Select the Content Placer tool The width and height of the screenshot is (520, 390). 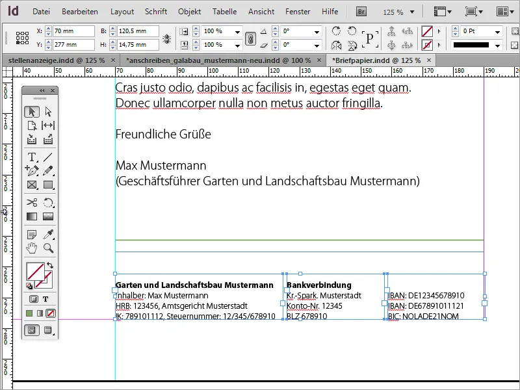tap(48, 139)
